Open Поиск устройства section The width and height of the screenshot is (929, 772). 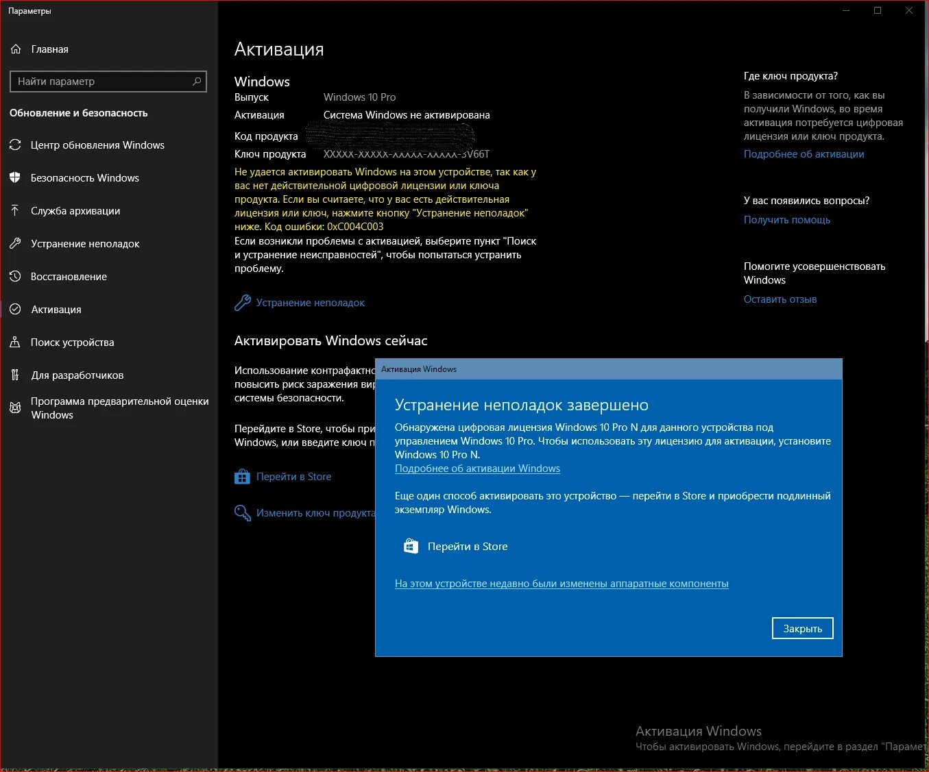coord(109,343)
